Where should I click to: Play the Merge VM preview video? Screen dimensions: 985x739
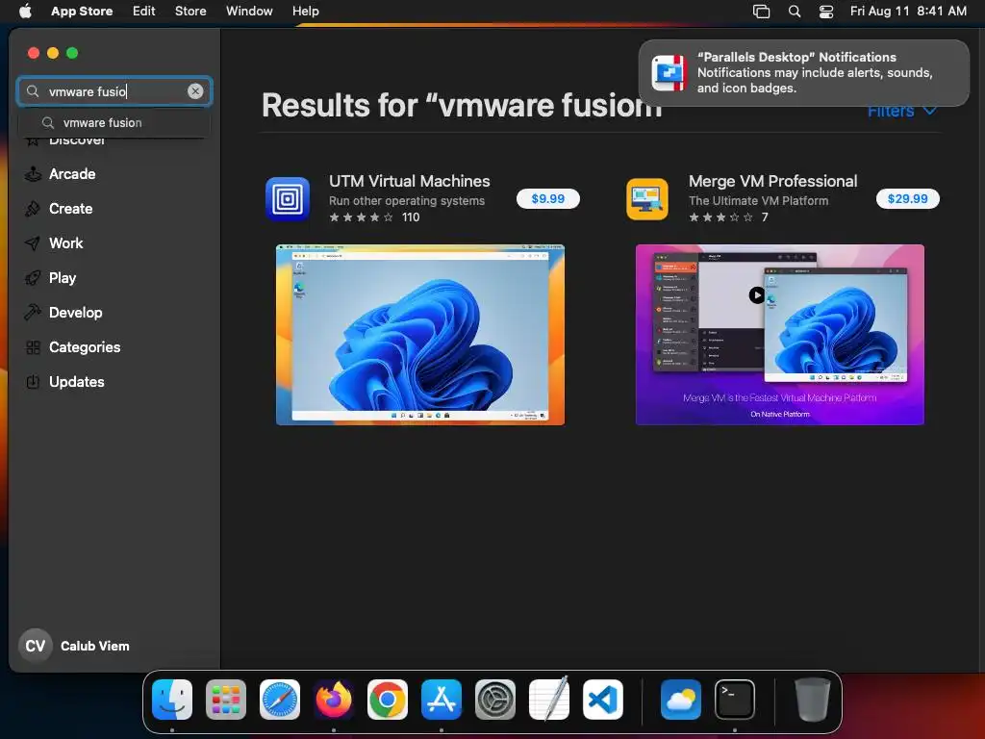click(757, 294)
